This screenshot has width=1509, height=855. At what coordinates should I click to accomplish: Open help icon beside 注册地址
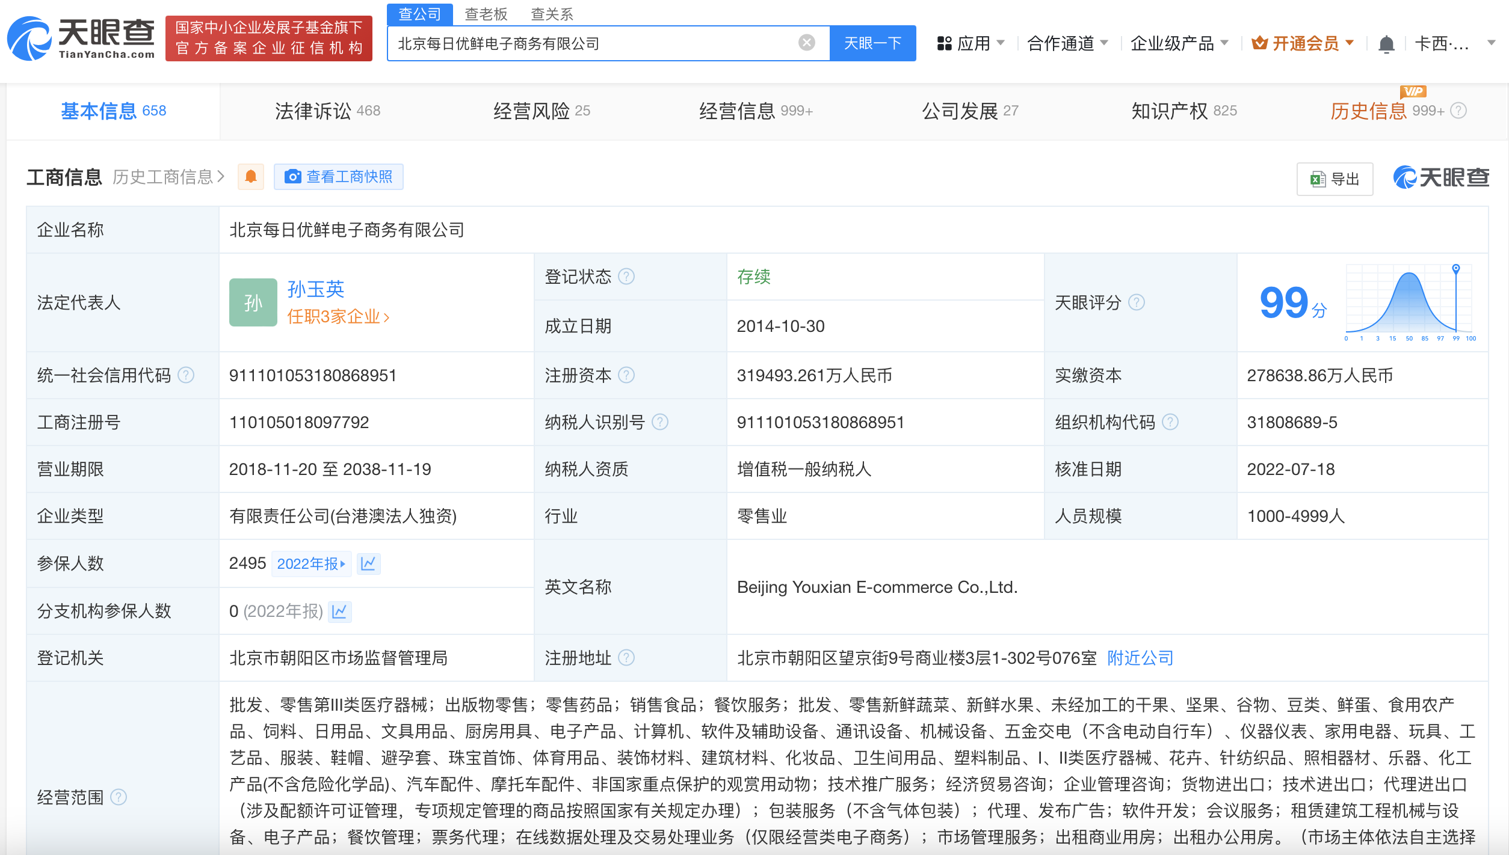[626, 658]
